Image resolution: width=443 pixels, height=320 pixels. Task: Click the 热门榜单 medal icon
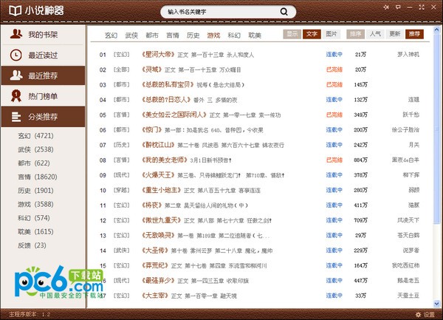(16, 96)
